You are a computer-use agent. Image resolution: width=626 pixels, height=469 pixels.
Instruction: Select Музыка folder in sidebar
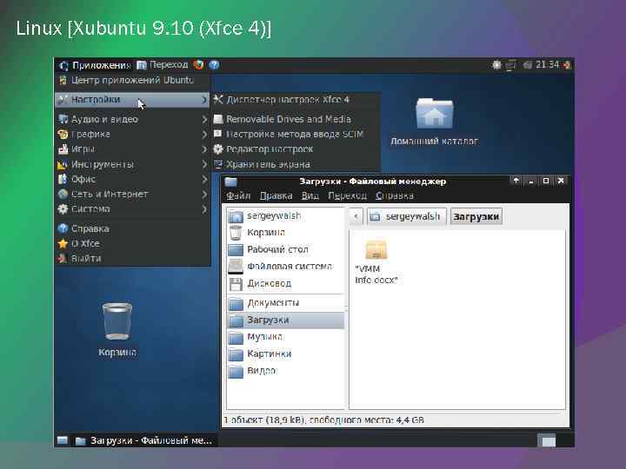pos(285,337)
